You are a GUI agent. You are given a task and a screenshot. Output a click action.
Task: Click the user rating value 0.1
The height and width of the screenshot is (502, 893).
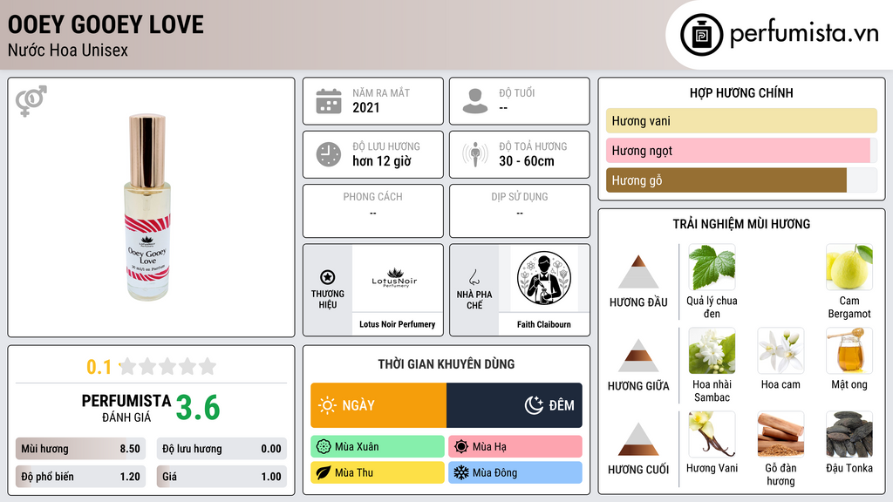pos(99,367)
